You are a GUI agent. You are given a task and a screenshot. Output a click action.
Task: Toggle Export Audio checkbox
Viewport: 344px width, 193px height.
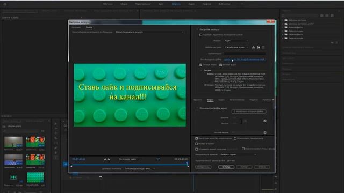pyautogui.click(x=221, y=65)
